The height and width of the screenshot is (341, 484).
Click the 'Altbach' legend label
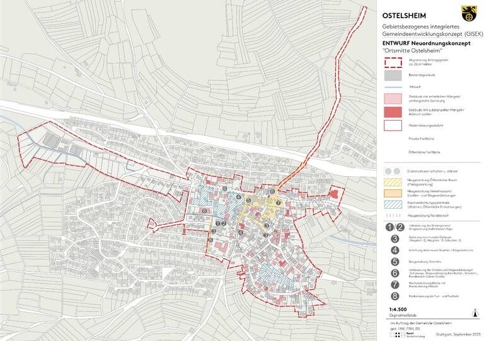[x=415, y=87]
